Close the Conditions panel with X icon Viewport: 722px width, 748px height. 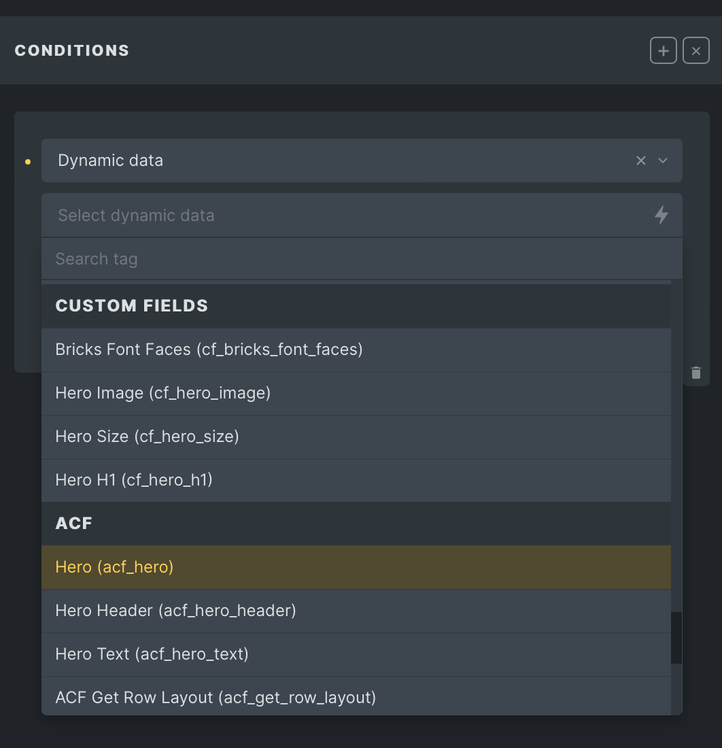click(695, 50)
